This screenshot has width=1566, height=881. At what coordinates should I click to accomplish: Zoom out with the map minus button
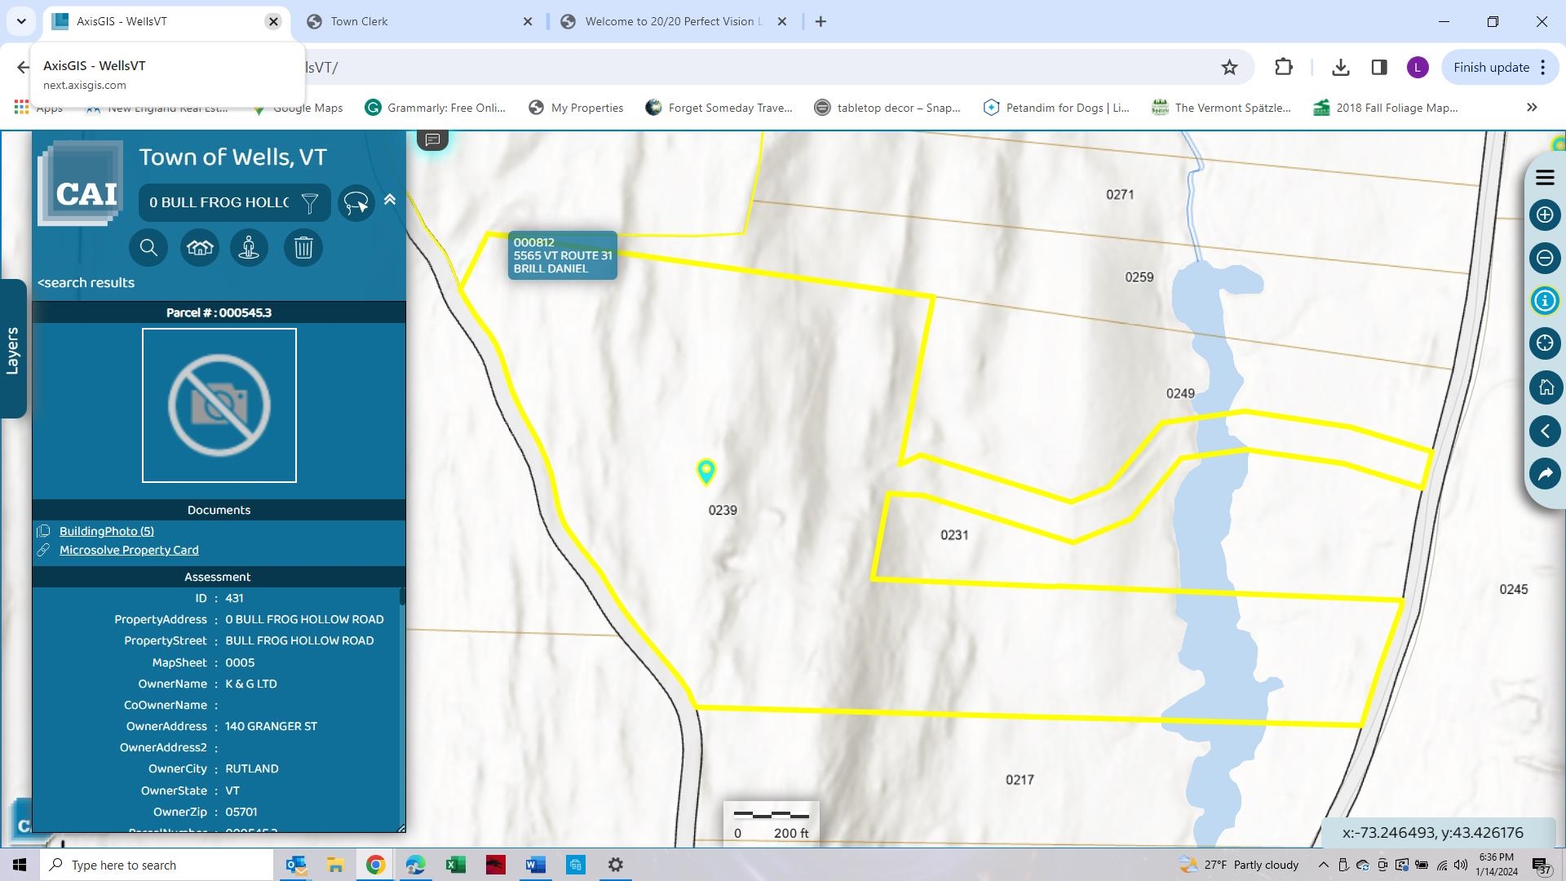pos(1545,258)
